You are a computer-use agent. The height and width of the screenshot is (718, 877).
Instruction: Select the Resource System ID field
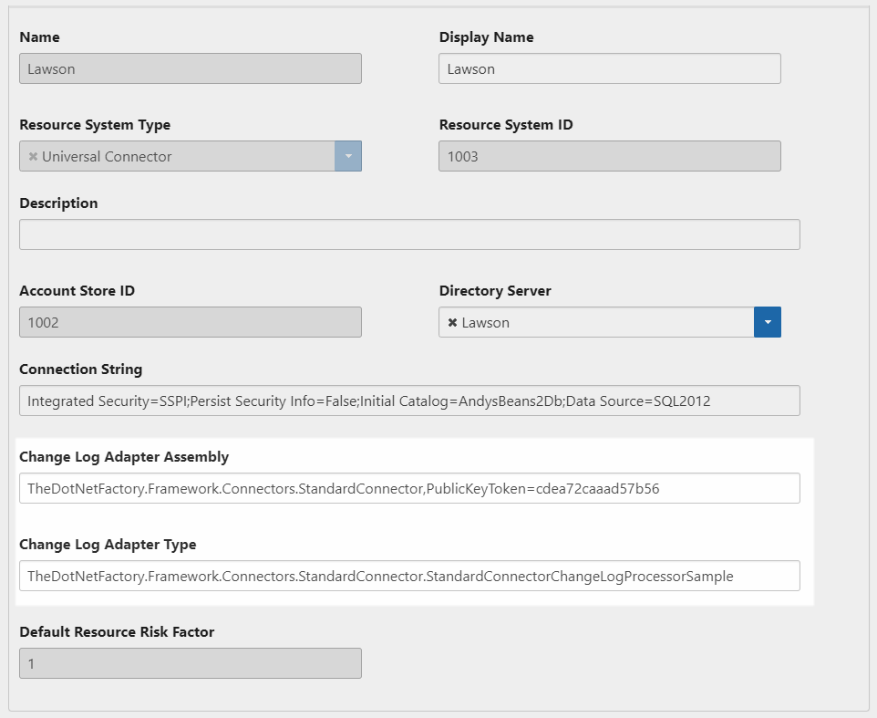[x=609, y=156]
